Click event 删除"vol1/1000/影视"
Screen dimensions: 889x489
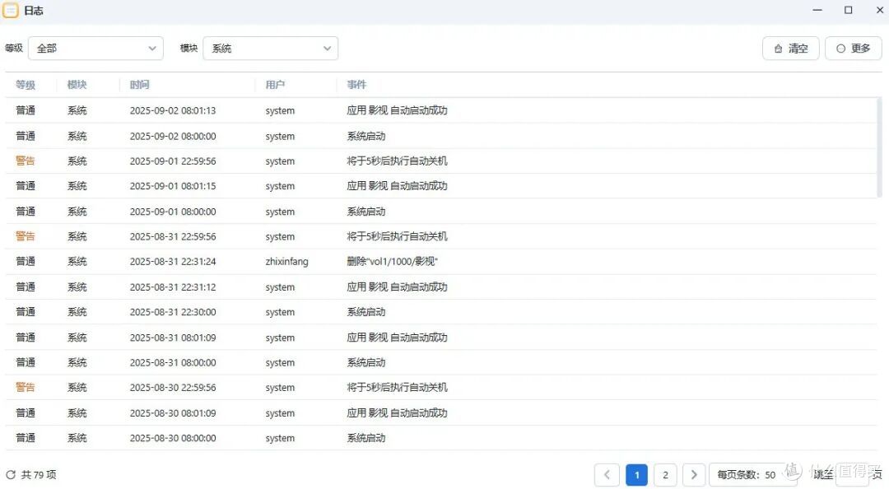393,262
